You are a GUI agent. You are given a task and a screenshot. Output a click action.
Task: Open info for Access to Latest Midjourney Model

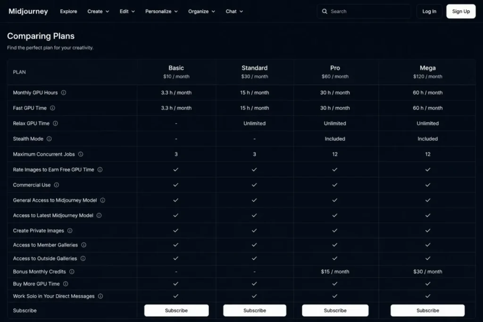(99, 215)
